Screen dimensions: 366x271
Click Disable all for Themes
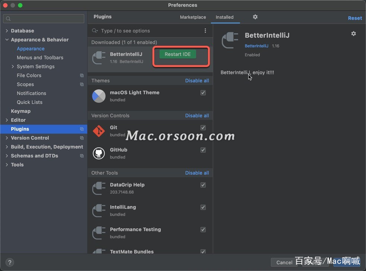point(197,81)
